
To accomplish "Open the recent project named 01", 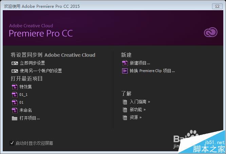I will tap(21, 102).
